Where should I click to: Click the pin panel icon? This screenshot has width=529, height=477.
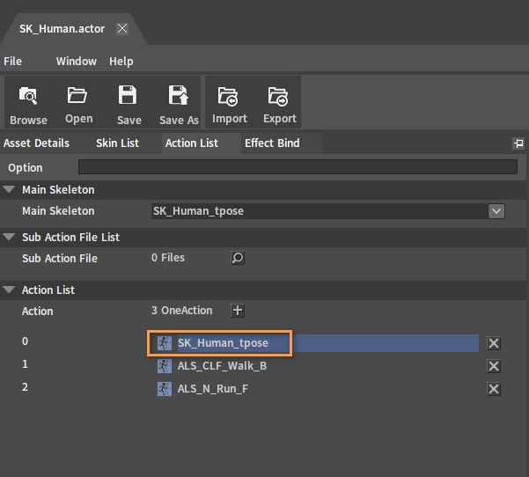518,143
